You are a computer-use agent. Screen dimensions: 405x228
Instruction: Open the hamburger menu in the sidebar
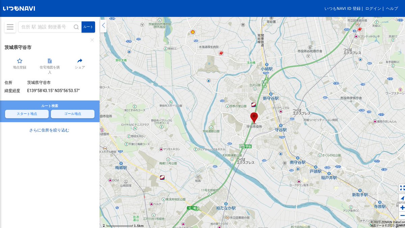(10, 27)
